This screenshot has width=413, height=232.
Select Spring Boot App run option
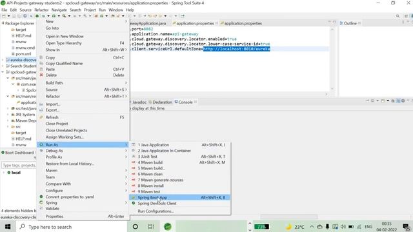click(x=179, y=197)
